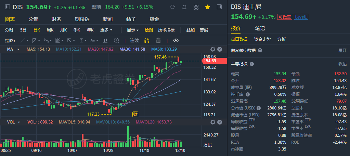Click info icon beside 换手率
The width and height of the screenshot is (350, 156).
coord(248,94)
